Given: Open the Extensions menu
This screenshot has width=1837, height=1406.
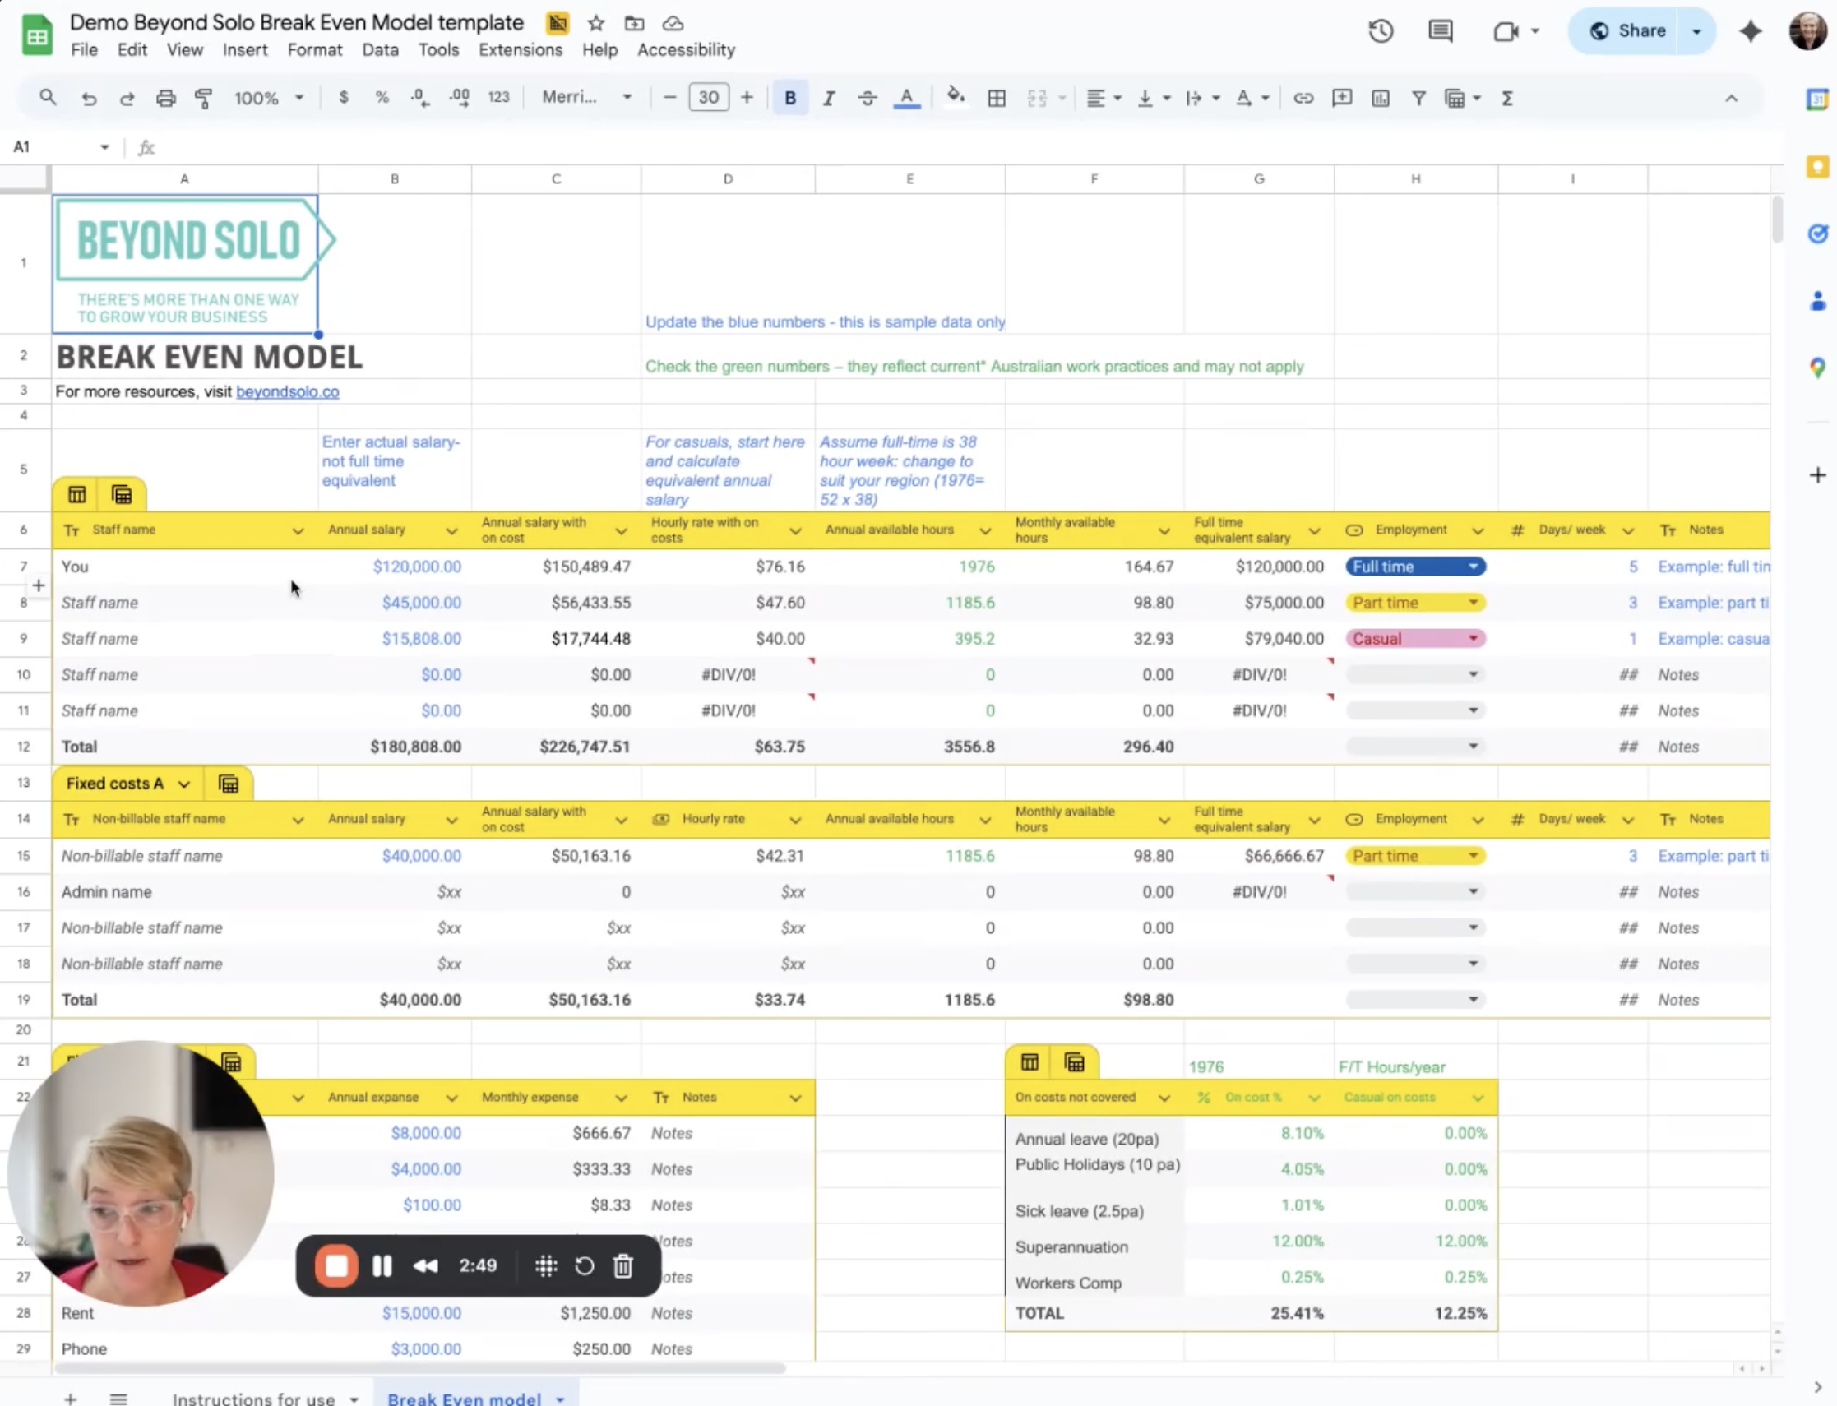Looking at the screenshot, I should coord(520,50).
